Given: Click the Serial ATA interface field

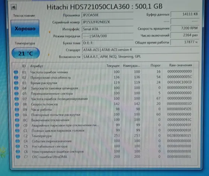Looking at the screenshot, I should (107, 29).
